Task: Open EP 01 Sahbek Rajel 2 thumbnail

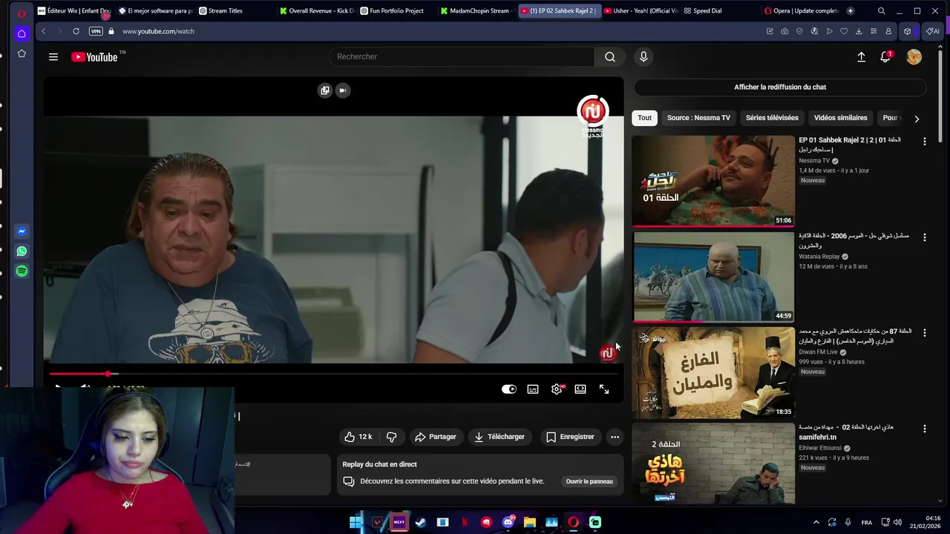Action: [x=713, y=180]
